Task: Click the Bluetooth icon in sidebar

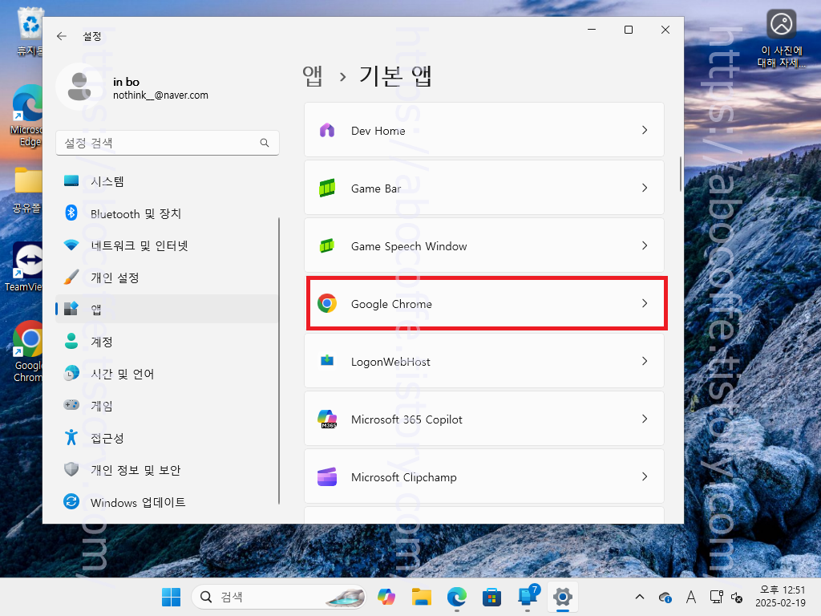Action: pyautogui.click(x=71, y=213)
